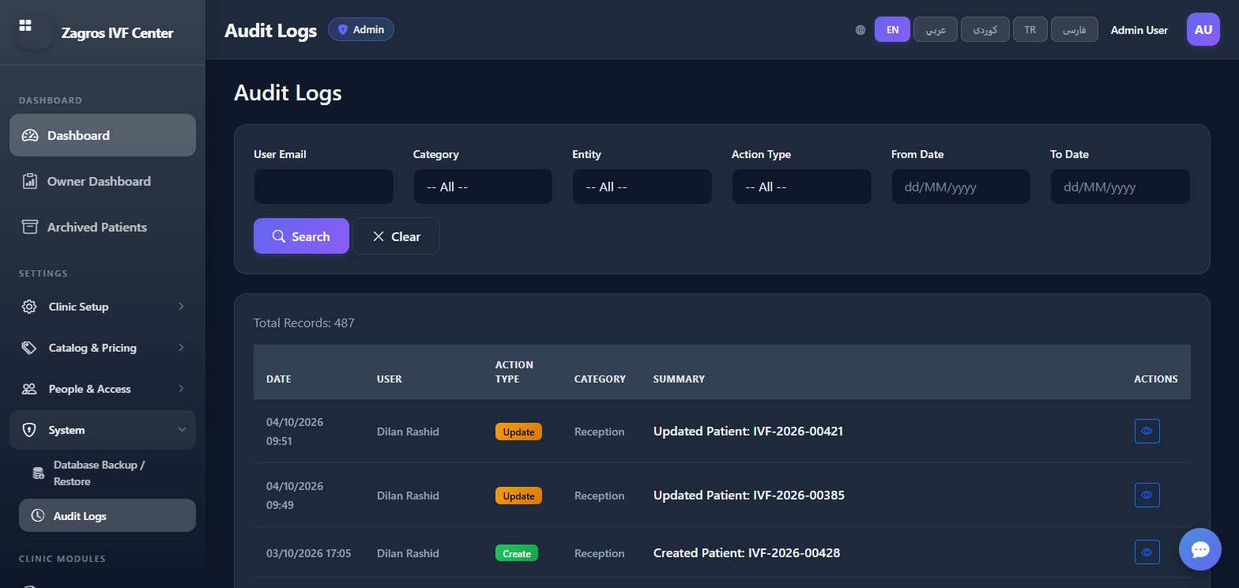Image resolution: width=1239 pixels, height=588 pixels.
Task: Click the Total Records: 487 text
Action: pyautogui.click(x=304, y=322)
